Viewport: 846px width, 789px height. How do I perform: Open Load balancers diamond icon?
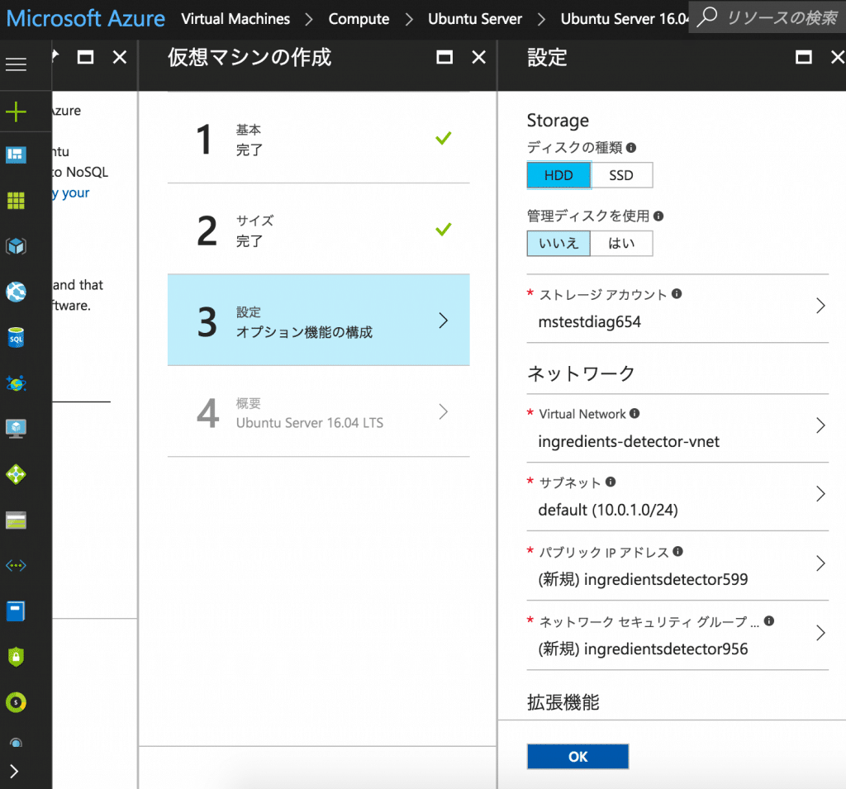coord(16,474)
